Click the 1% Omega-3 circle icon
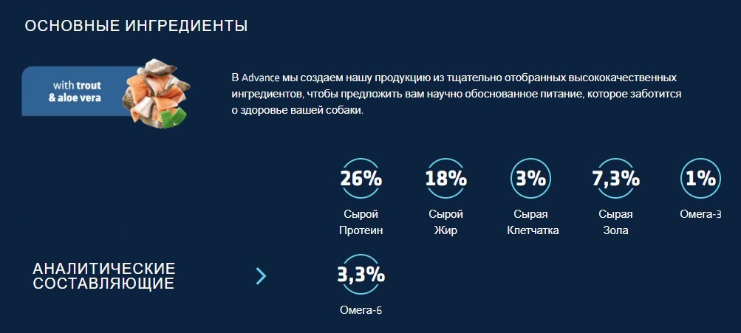741x333 pixels. click(x=700, y=179)
